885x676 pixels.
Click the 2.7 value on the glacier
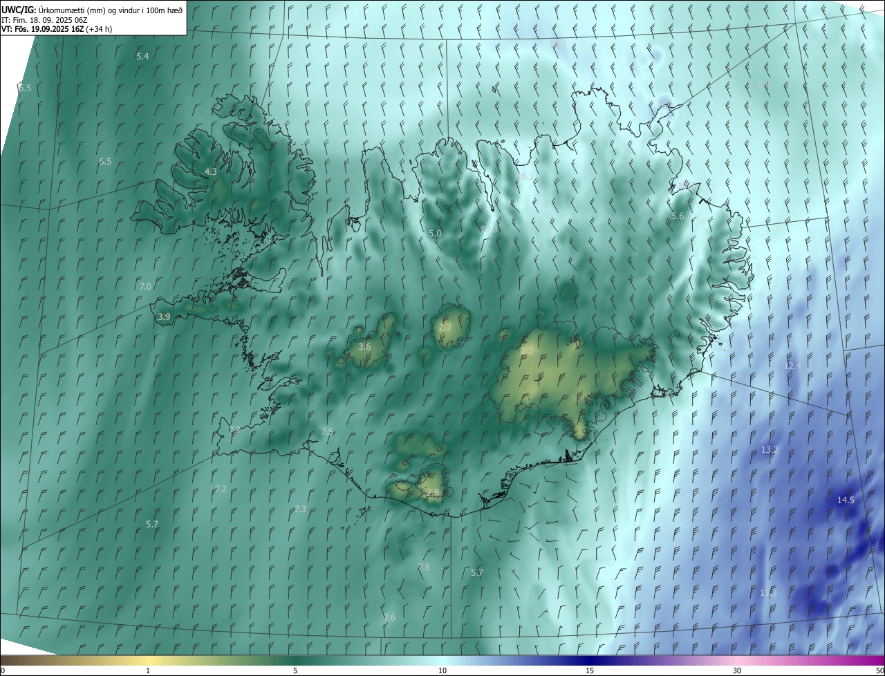pos(445,328)
